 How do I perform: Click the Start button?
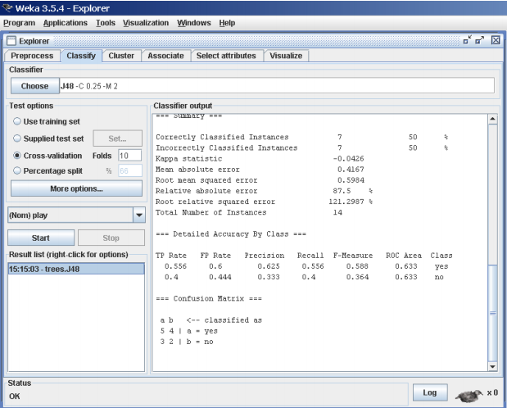[41, 238]
